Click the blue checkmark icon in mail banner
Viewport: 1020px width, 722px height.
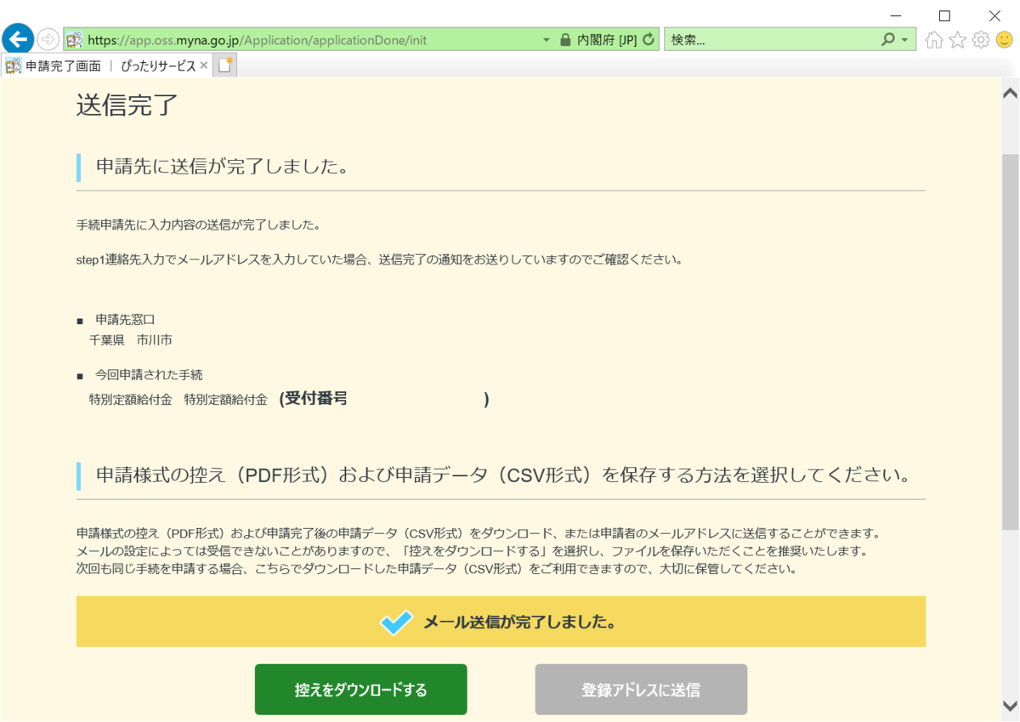[x=396, y=623]
